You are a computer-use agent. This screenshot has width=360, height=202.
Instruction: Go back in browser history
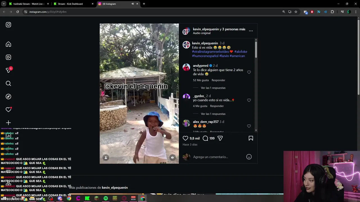point(4,12)
